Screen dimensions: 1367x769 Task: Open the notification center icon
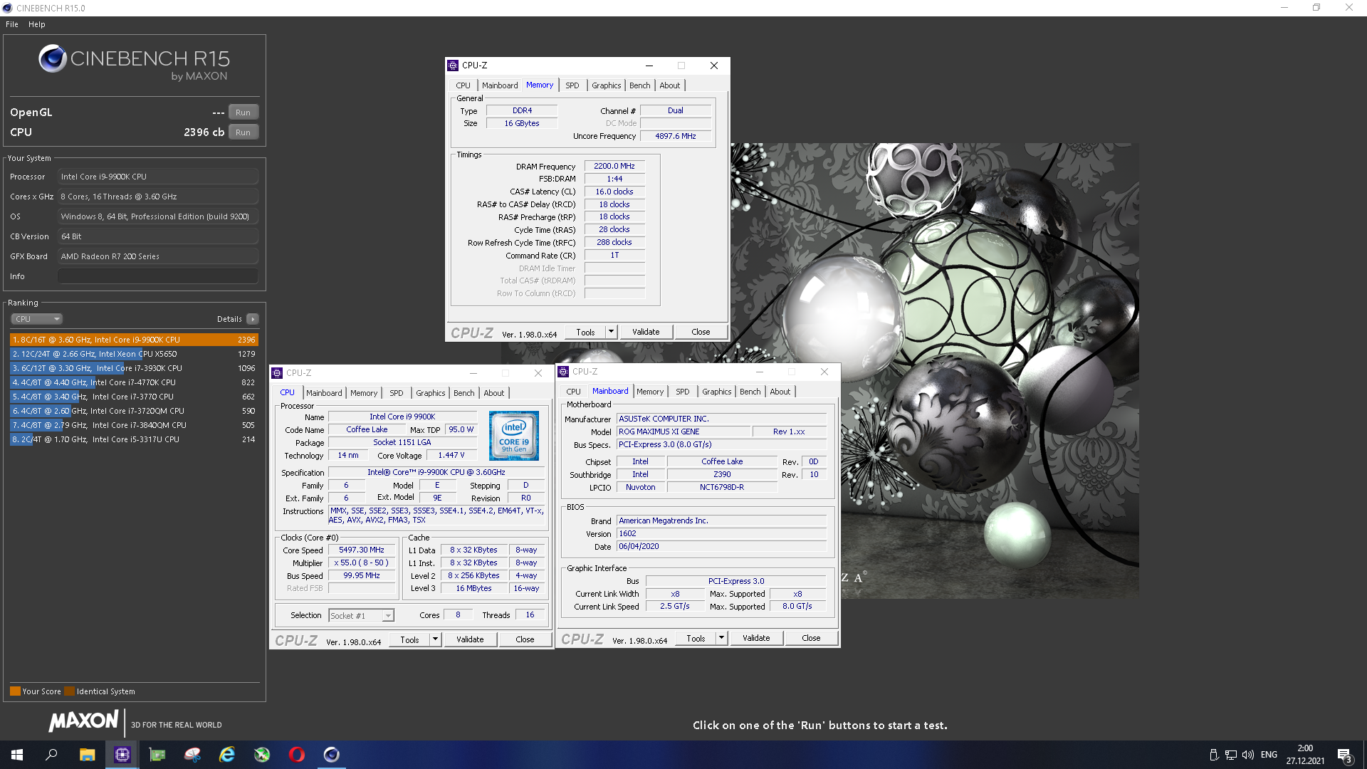1344,755
